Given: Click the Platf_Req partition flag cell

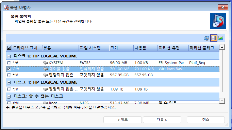Looking at the screenshot, I should (197, 63).
